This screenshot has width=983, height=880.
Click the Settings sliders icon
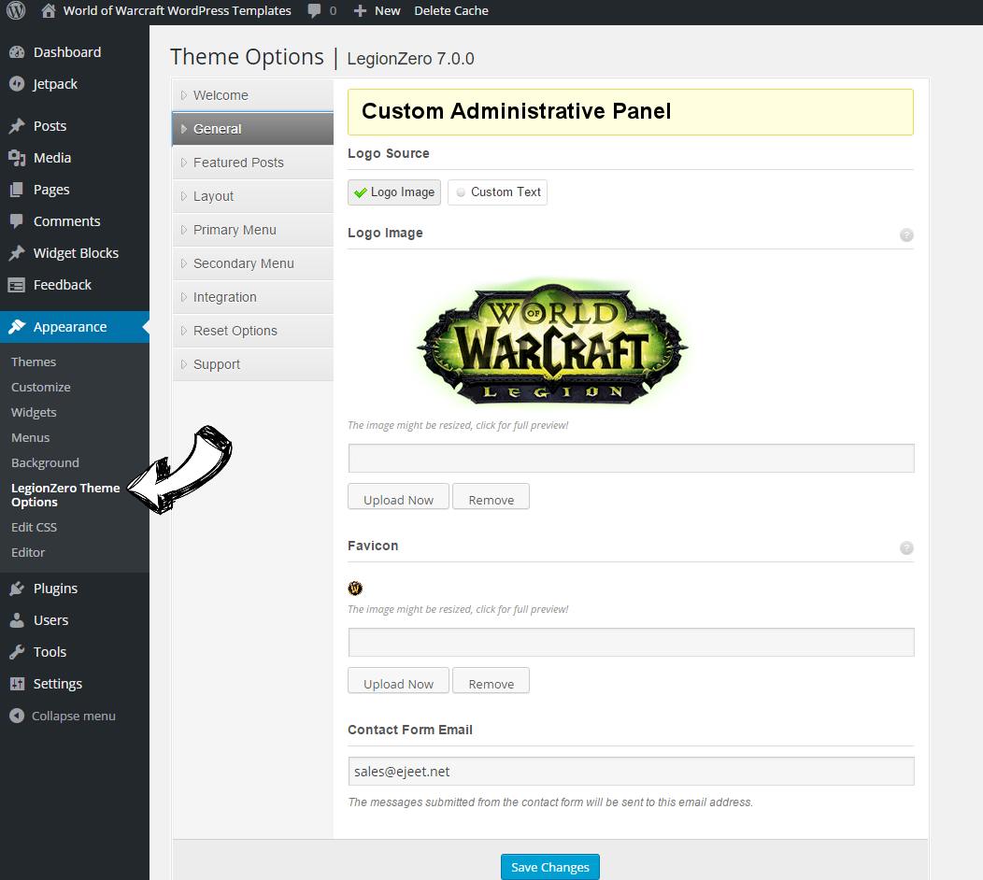[x=17, y=684]
